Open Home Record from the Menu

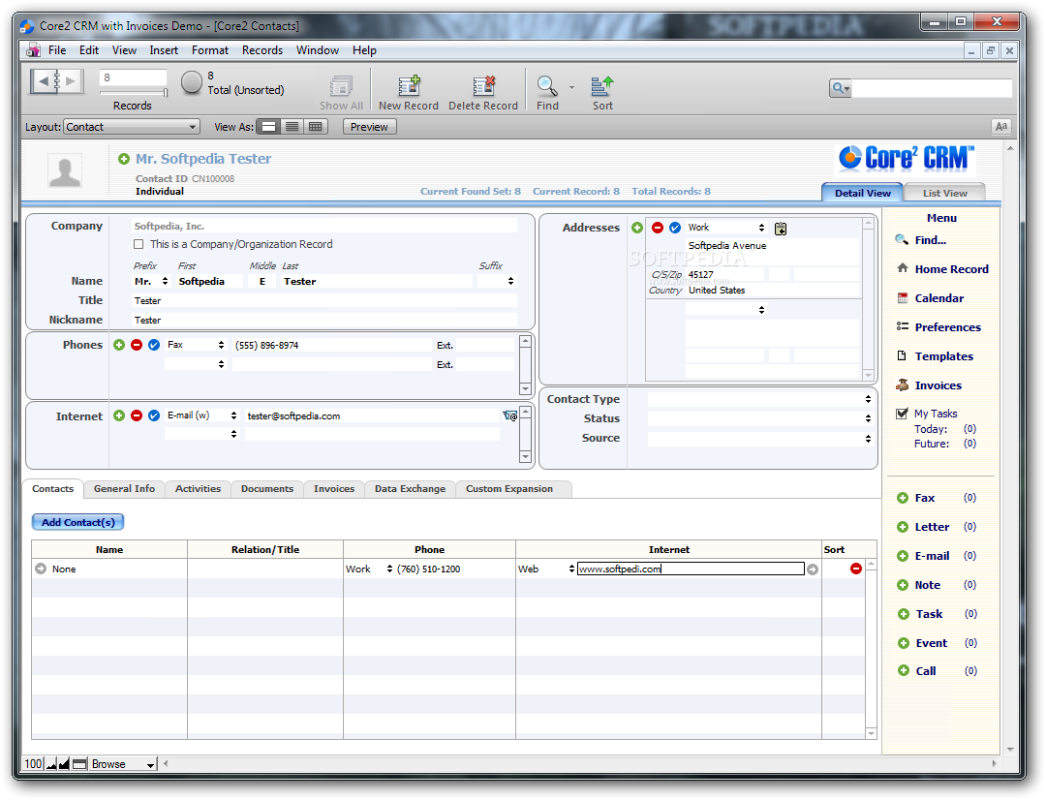tap(951, 269)
